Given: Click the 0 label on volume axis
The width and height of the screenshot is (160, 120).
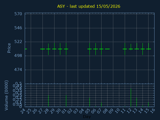Looking at the screenshot, I should [x=20, y=107].
